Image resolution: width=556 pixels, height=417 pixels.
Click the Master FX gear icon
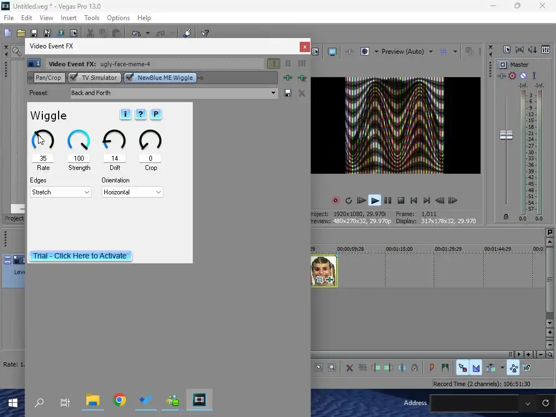point(512,75)
